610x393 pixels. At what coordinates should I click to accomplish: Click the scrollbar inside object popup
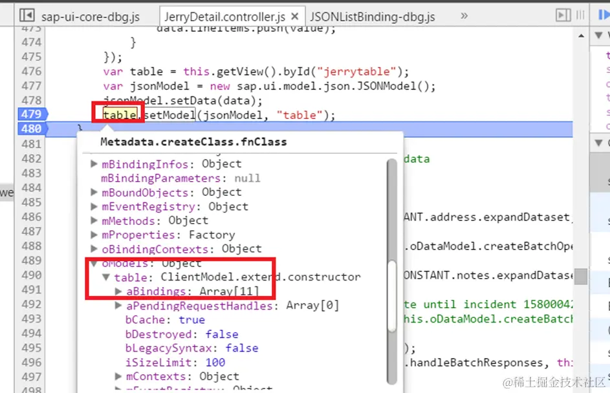pyautogui.click(x=392, y=296)
